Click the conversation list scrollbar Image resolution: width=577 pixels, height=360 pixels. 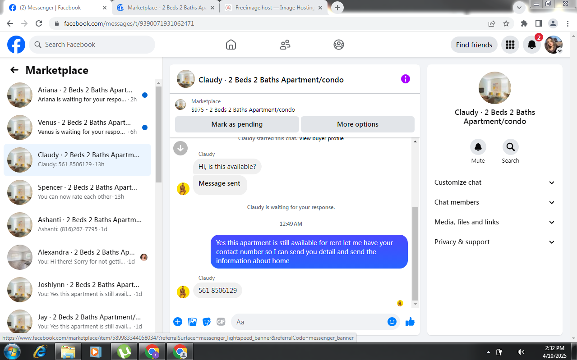(158, 134)
